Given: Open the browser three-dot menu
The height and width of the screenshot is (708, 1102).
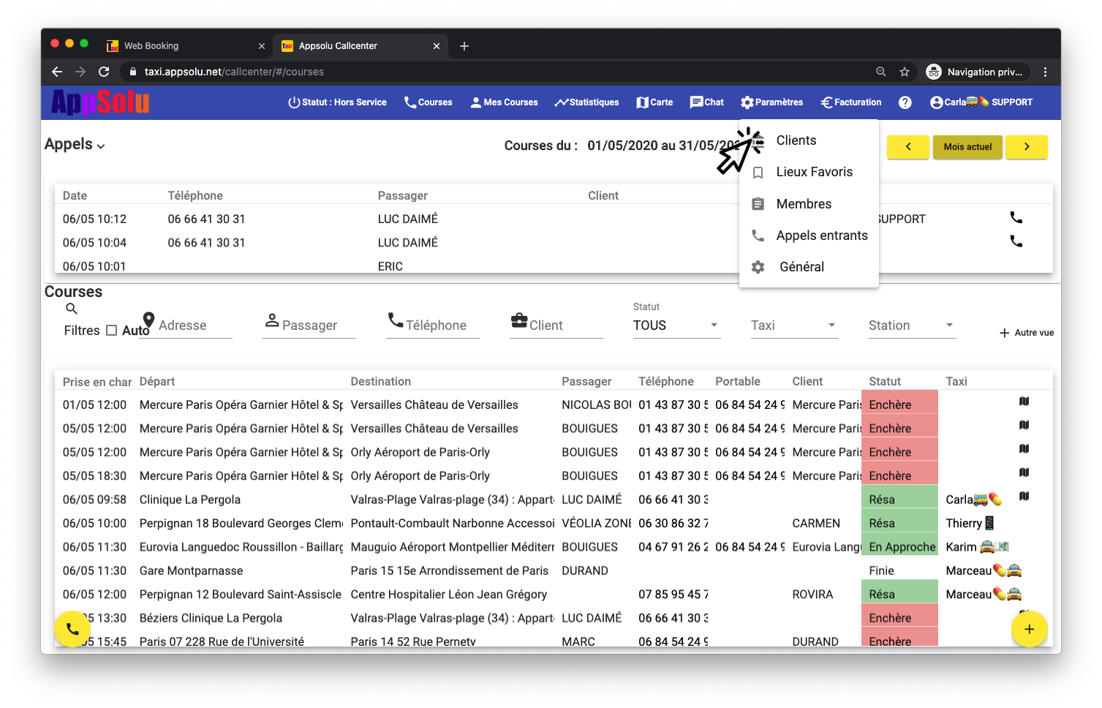Looking at the screenshot, I should click(1045, 72).
